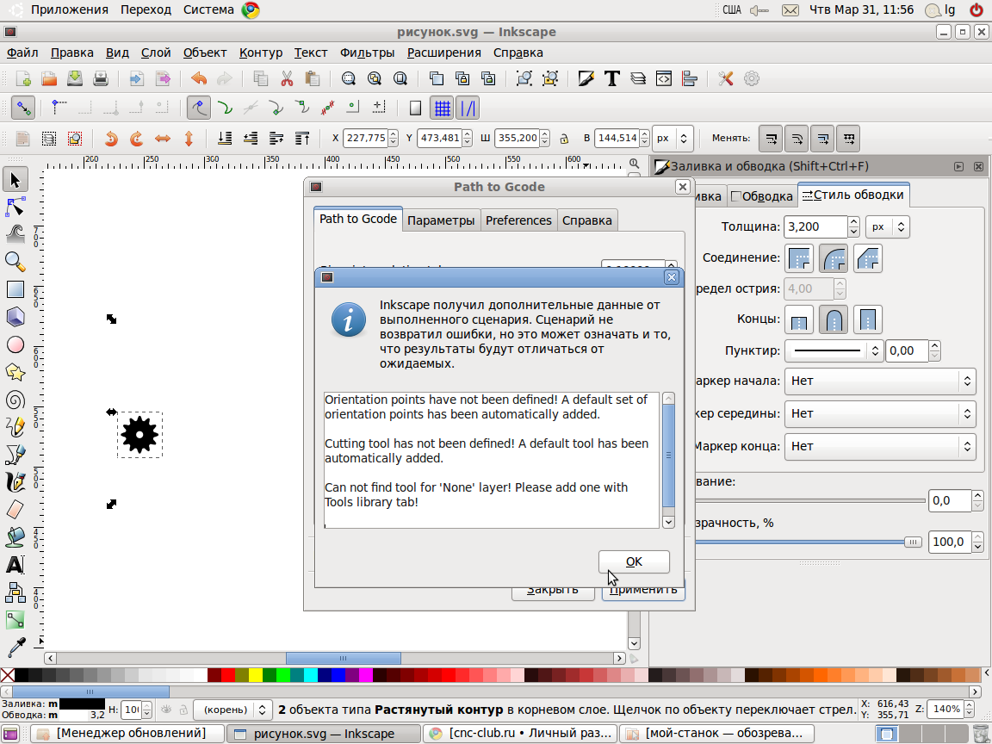Viewport: 992px width, 744px height.
Task: Select the Rectangle tool
Action: pos(15,289)
